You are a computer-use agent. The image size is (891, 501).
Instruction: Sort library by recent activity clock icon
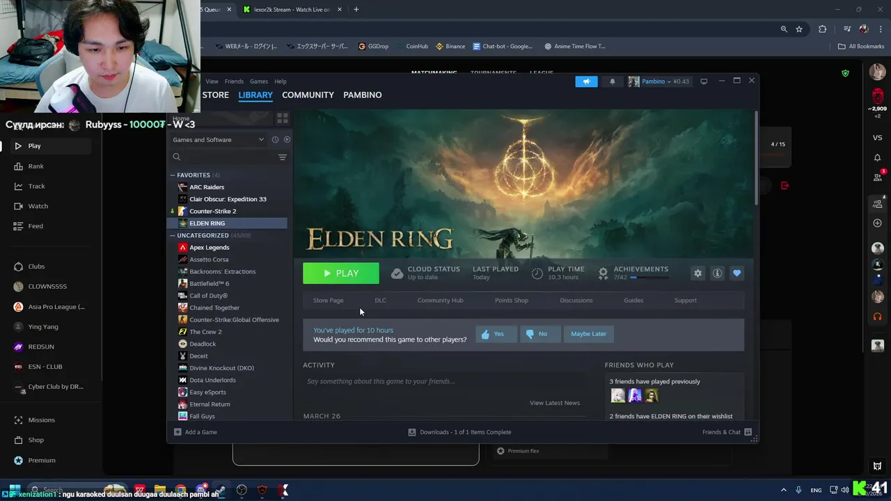point(275,140)
